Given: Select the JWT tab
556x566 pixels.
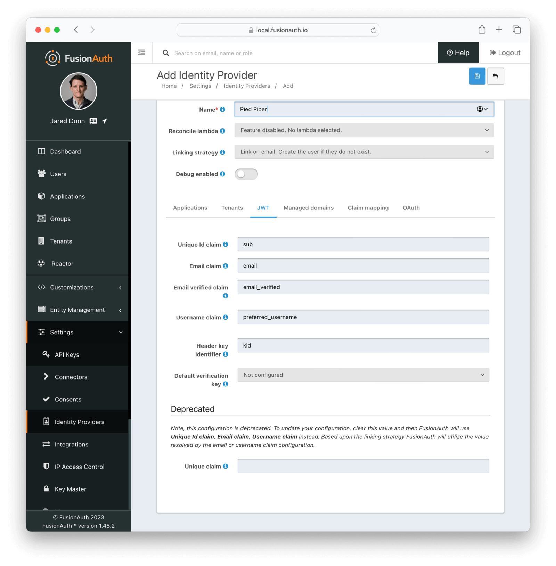Looking at the screenshot, I should pos(263,208).
